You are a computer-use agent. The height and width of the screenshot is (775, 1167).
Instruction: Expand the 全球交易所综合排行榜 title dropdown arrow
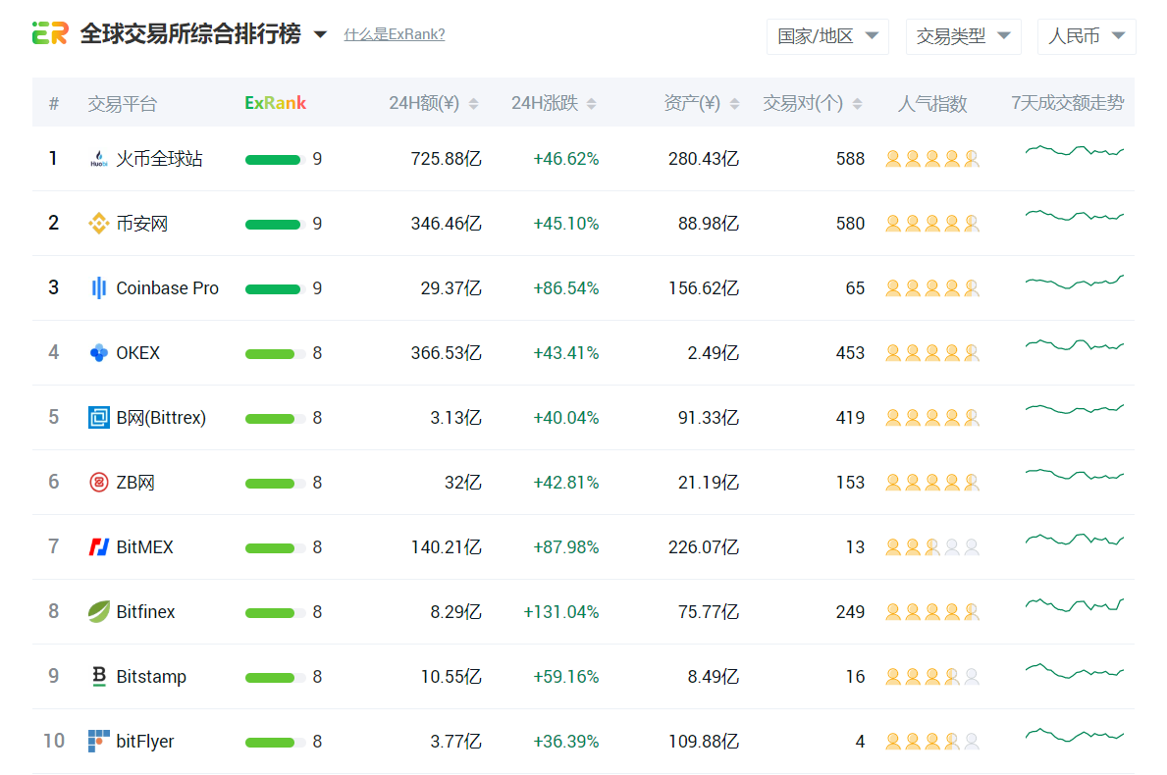pyautogui.click(x=320, y=34)
